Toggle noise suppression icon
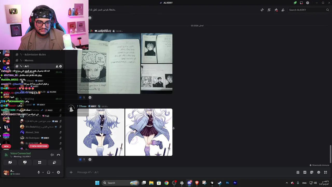The width and height of the screenshot is (332, 187). pos(52,155)
